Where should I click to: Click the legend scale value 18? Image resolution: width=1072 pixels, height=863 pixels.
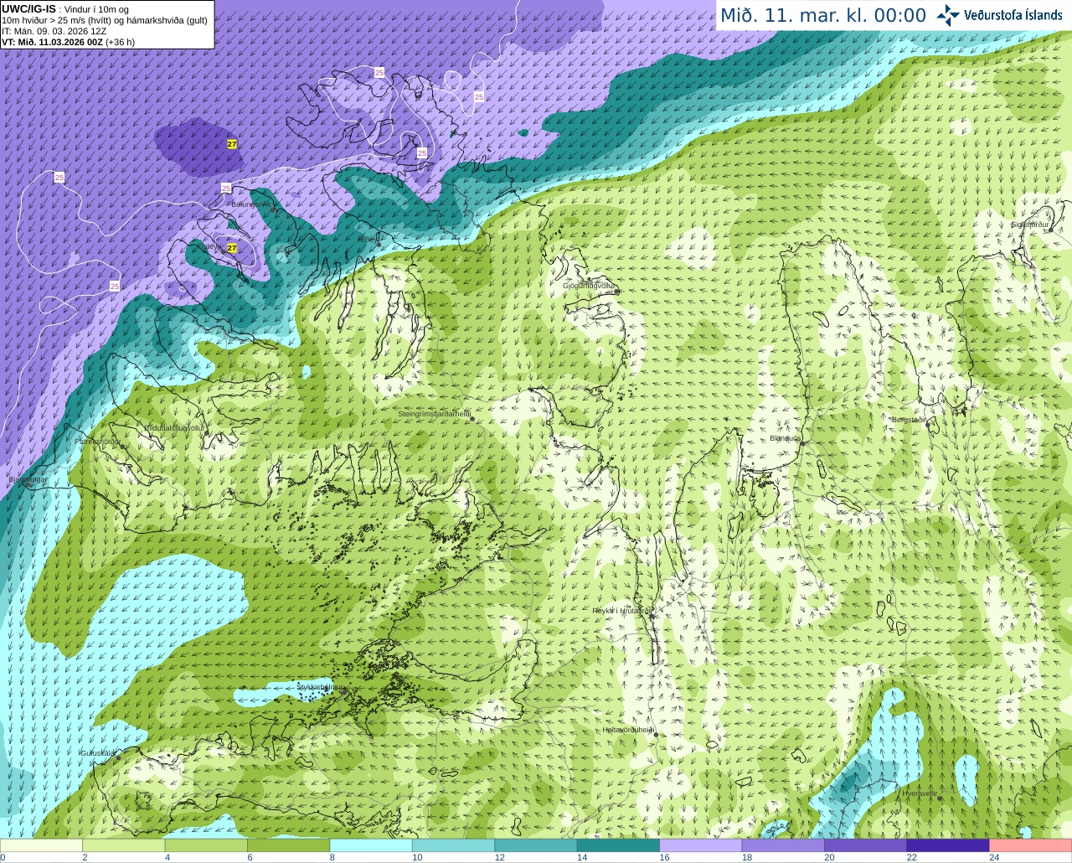click(x=747, y=857)
